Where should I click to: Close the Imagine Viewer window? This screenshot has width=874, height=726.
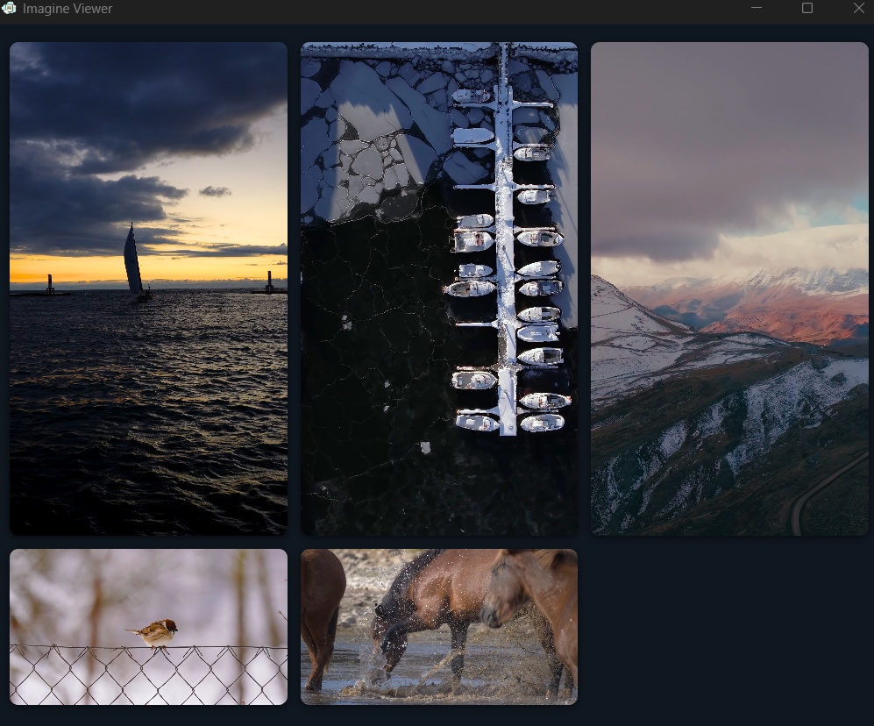[859, 8]
